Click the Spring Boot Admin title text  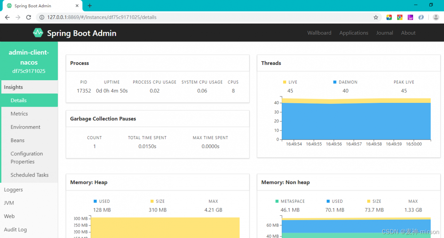point(82,33)
